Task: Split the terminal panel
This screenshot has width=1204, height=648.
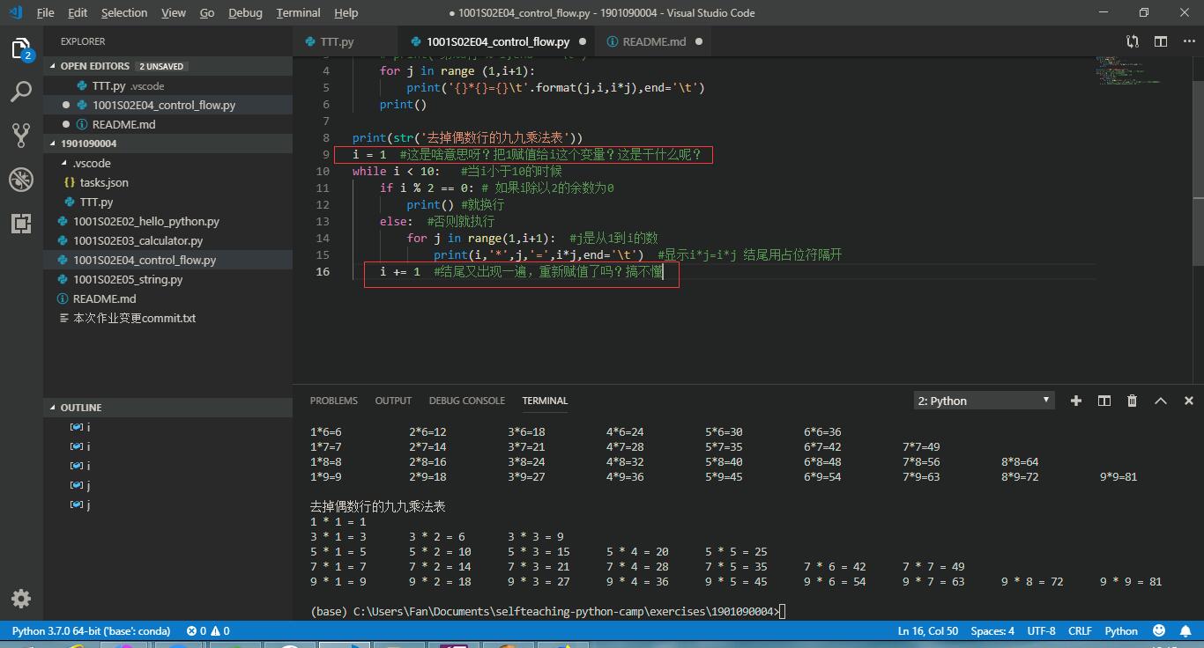Action: [x=1104, y=401]
